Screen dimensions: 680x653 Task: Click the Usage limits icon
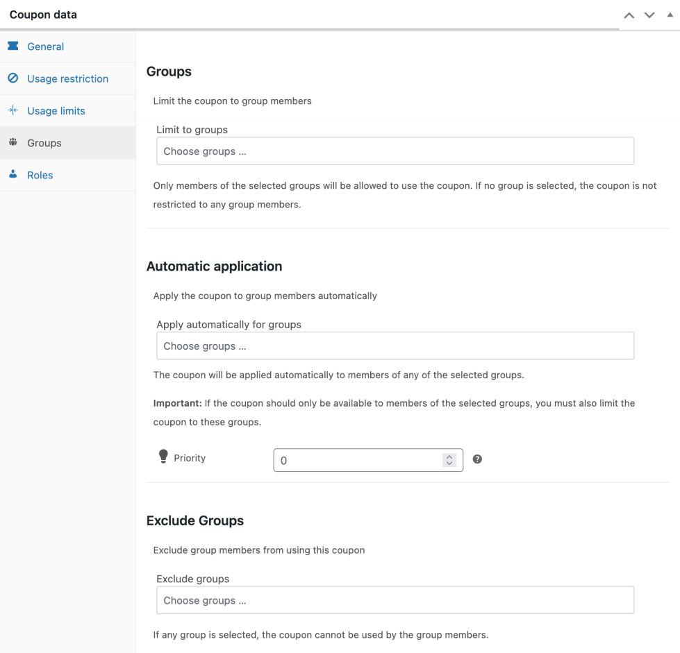coord(13,110)
